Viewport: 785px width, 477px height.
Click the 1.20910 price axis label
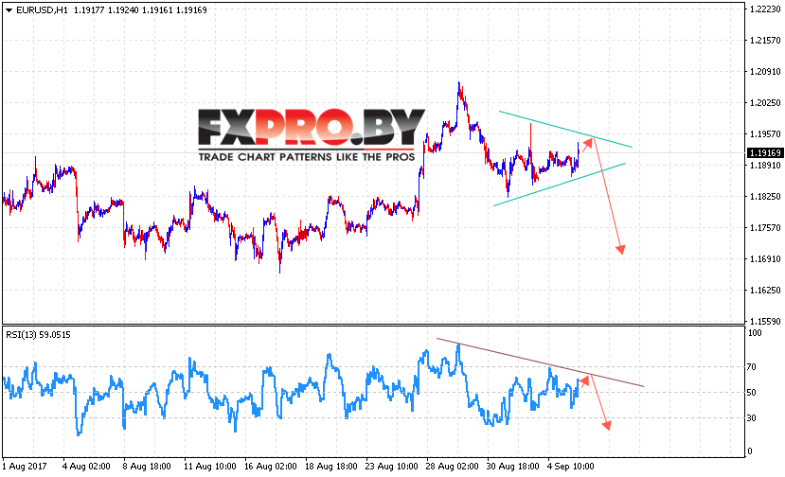pyautogui.click(x=765, y=72)
